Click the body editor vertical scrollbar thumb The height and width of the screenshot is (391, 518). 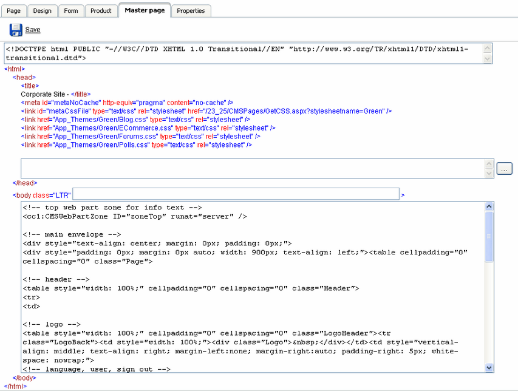(489, 237)
